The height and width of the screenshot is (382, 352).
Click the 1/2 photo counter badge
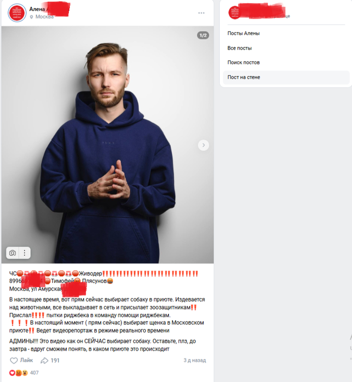(x=203, y=35)
